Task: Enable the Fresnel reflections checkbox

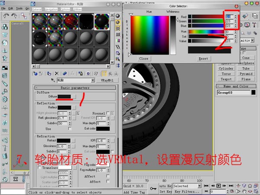Action: [108, 113]
